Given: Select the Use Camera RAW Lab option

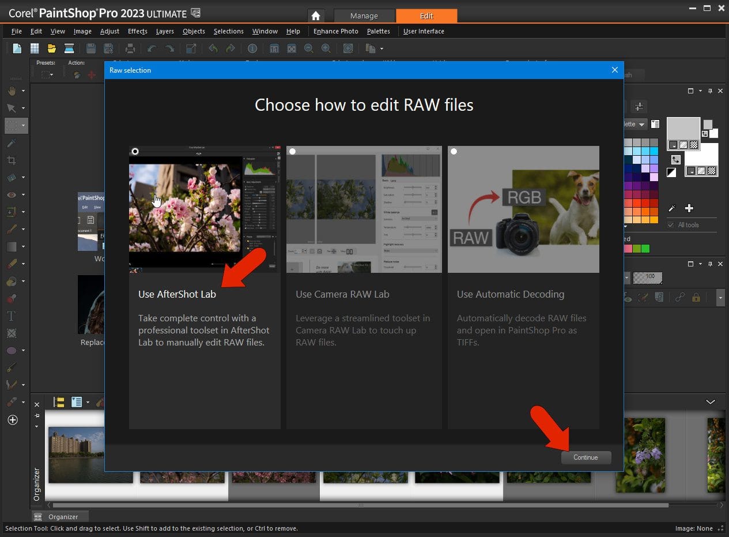Looking at the screenshot, I should (342, 294).
